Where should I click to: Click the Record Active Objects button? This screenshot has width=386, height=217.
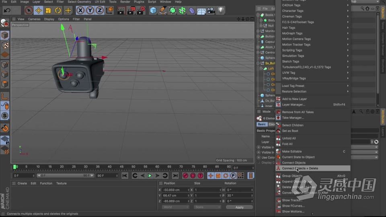click(x=185, y=176)
